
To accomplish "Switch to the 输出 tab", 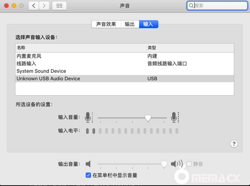I will (130, 24).
